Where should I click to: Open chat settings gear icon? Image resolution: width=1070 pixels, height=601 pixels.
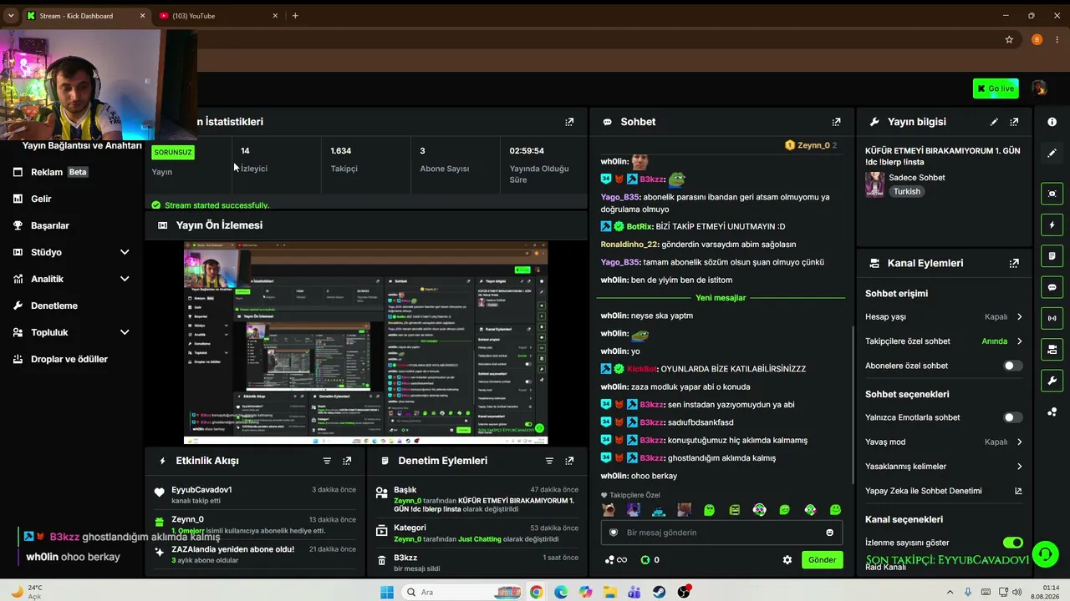click(x=787, y=560)
